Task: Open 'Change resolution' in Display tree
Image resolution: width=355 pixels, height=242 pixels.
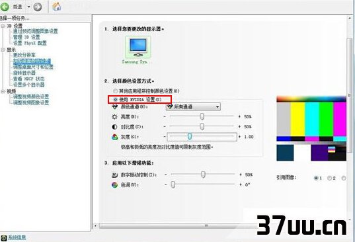Action: tap(24, 55)
